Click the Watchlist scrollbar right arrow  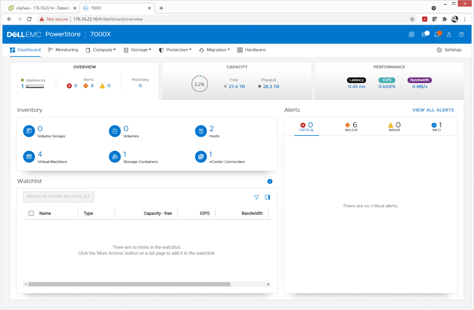coord(268,284)
